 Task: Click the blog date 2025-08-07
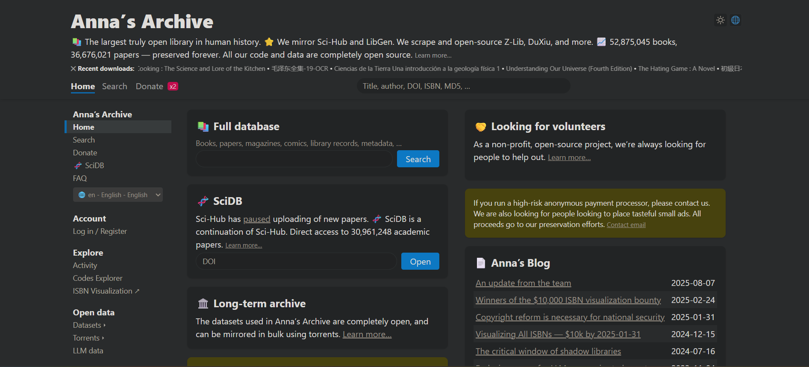coord(693,283)
